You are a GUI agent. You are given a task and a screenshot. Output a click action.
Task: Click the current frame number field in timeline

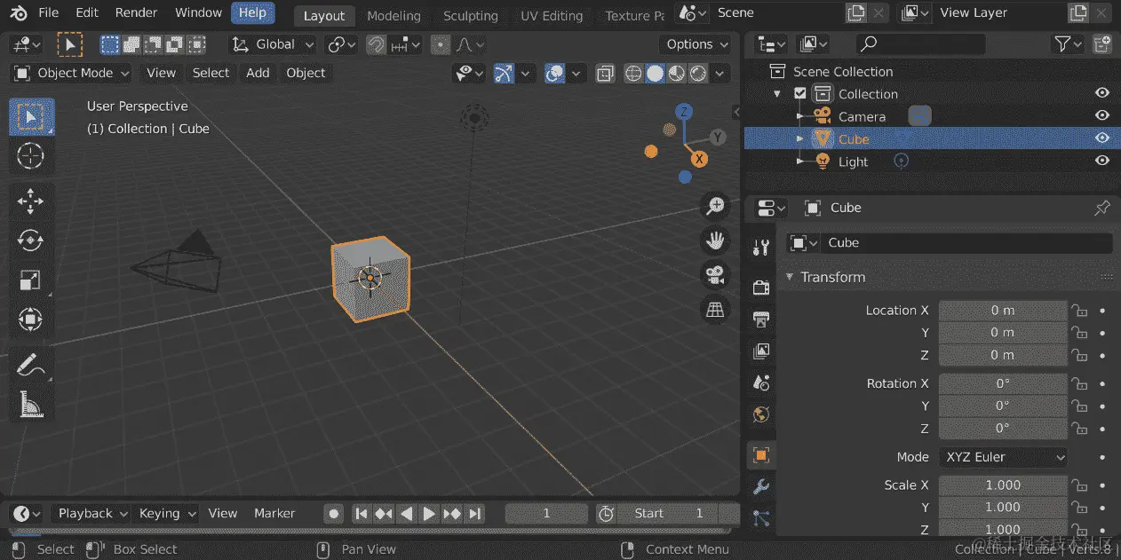pyautogui.click(x=545, y=513)
